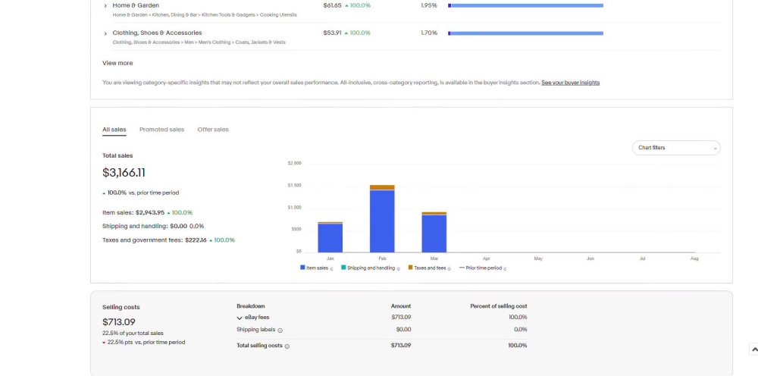The width and height of the screenshot is (758, 376).
Task: Click the $61.65 Home & Garden sales value
Action: click(332, 5)
